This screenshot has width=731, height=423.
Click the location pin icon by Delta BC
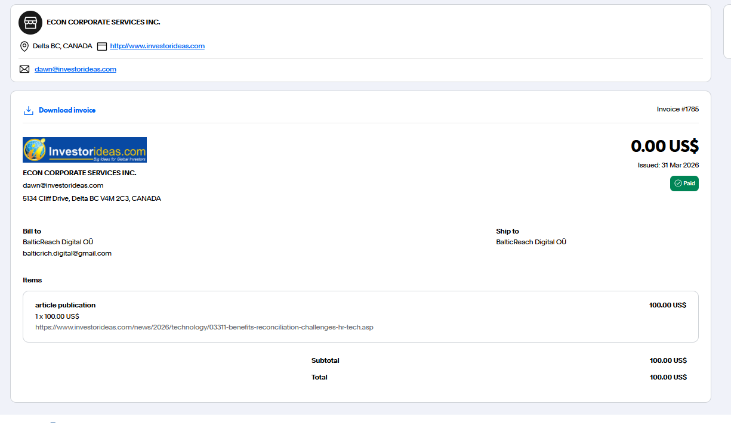pos(24,46)
